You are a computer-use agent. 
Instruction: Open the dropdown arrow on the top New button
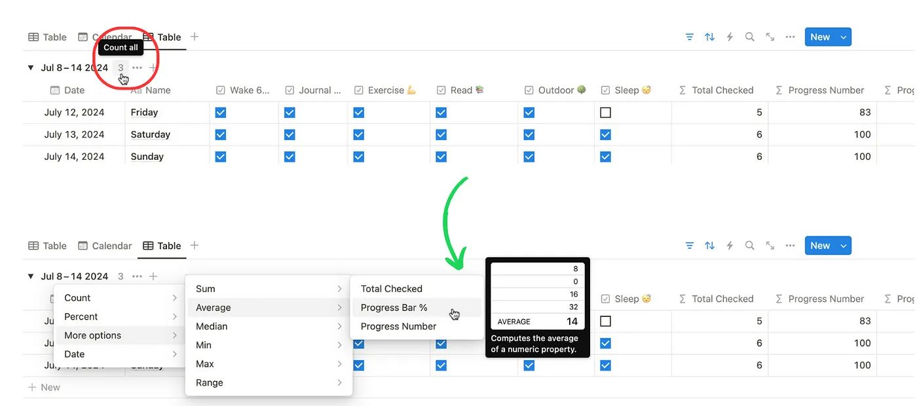point(844,37)
